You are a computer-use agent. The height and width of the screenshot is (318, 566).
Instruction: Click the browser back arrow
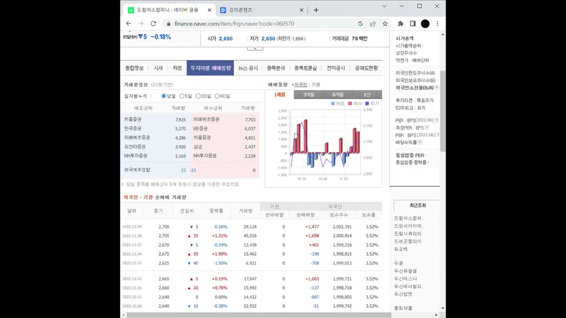[x=129, y=23]
